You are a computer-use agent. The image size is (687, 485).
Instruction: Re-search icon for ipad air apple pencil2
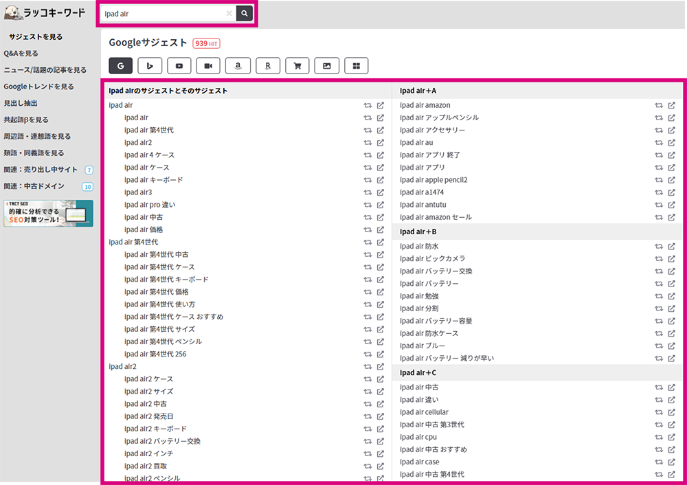(x=659, y=180)
